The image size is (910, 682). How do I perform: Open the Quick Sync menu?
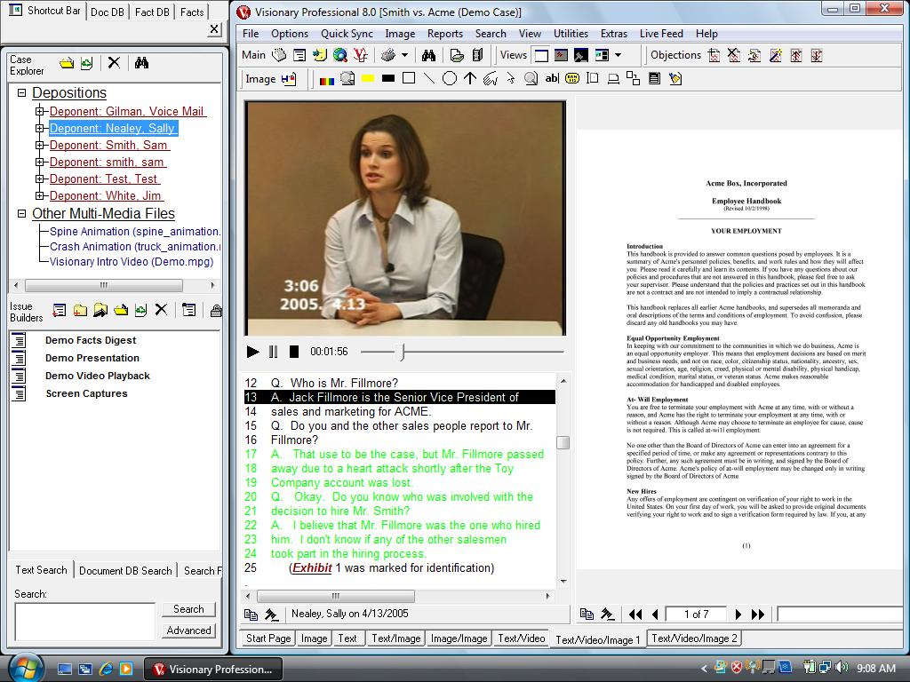click(347, 33)
